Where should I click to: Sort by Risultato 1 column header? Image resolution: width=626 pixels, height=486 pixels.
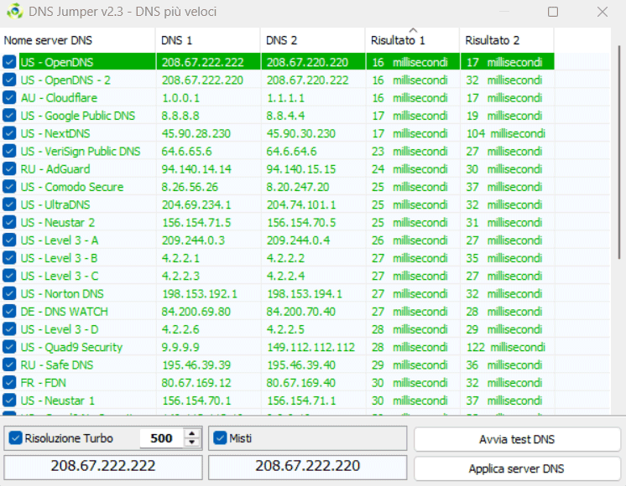pos(412,40)
